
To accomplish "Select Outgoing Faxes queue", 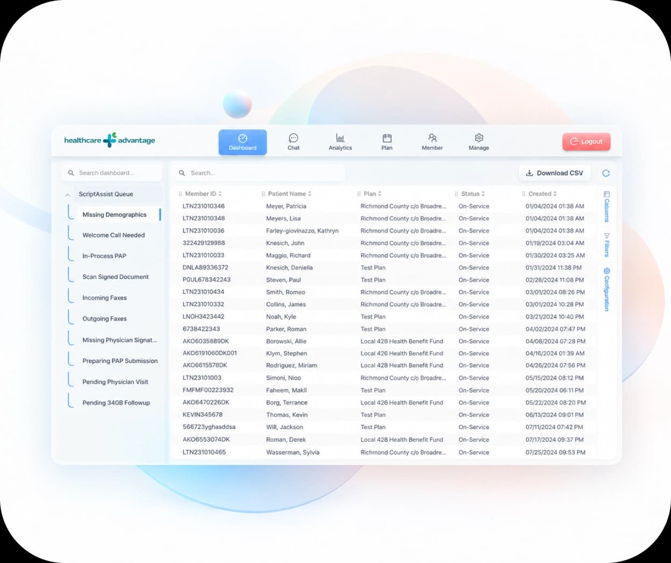I will [x=104, y=319].
